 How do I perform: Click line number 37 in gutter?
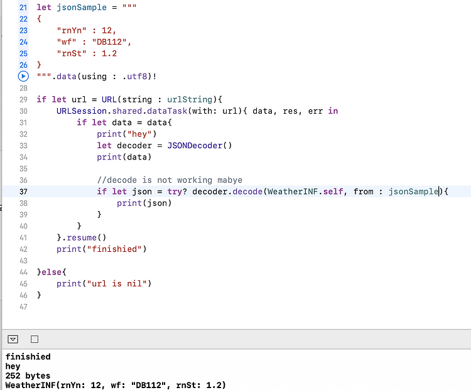point(23,192)
